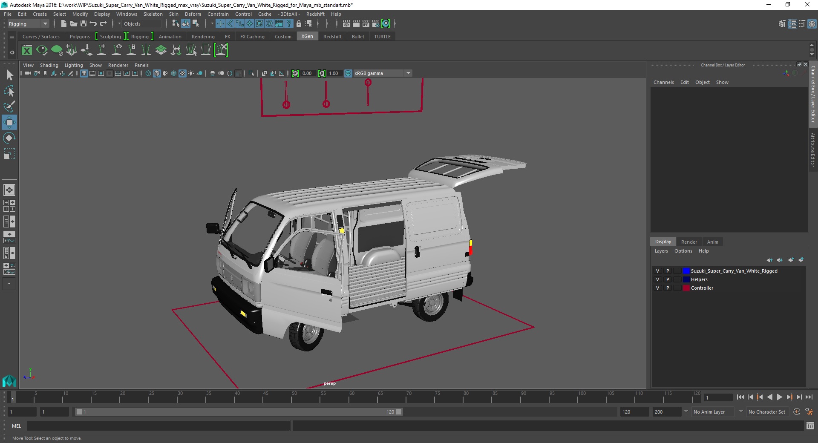
Task: Select the Rotate tool in toolbox
Action: click(x=9, y=138)
